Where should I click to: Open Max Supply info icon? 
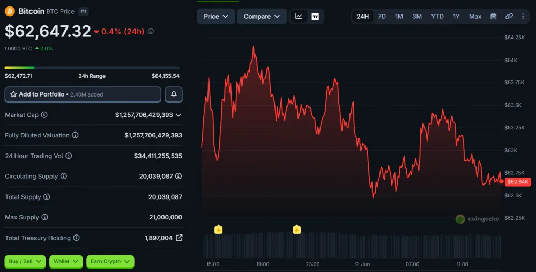(x=45, y=217)
